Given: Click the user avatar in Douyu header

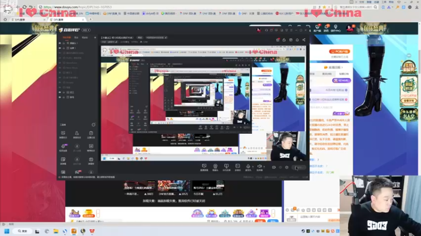Looking at the screenshot, I should [350, 28].
